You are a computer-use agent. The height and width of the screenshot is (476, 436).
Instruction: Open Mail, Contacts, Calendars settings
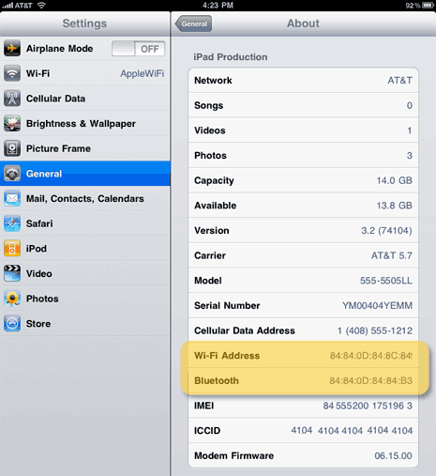[x=85, y=199]
